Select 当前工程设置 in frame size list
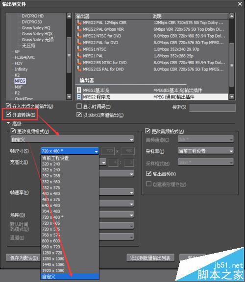Image resolution: width=245 pixels, height=282 pixels. 70,158
